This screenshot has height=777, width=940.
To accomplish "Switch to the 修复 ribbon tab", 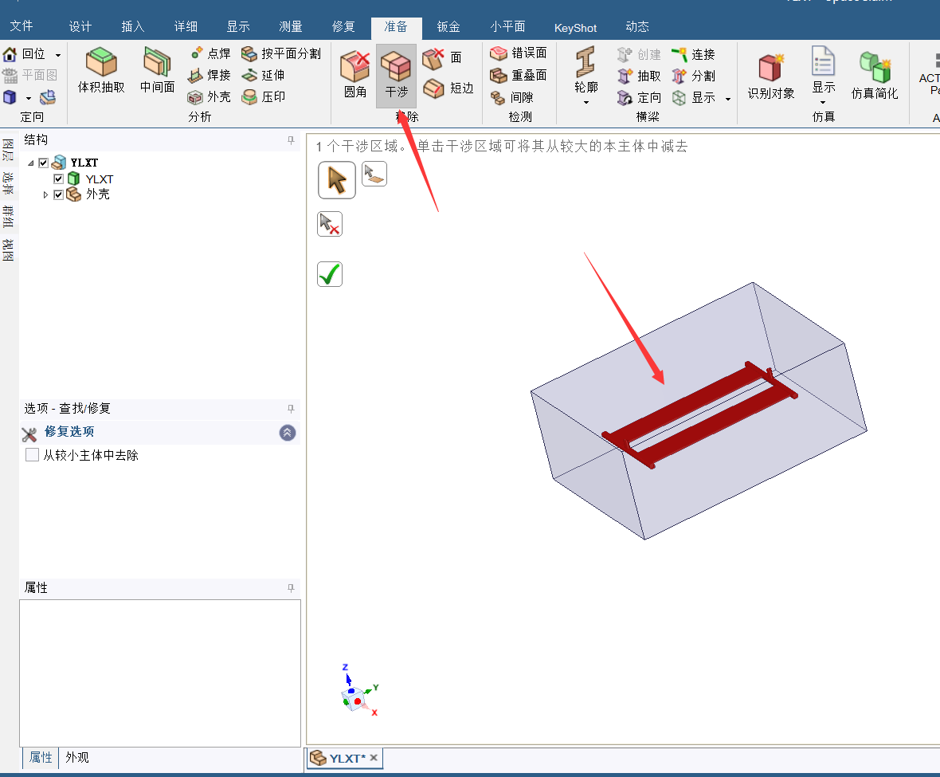I will [343, 26].
